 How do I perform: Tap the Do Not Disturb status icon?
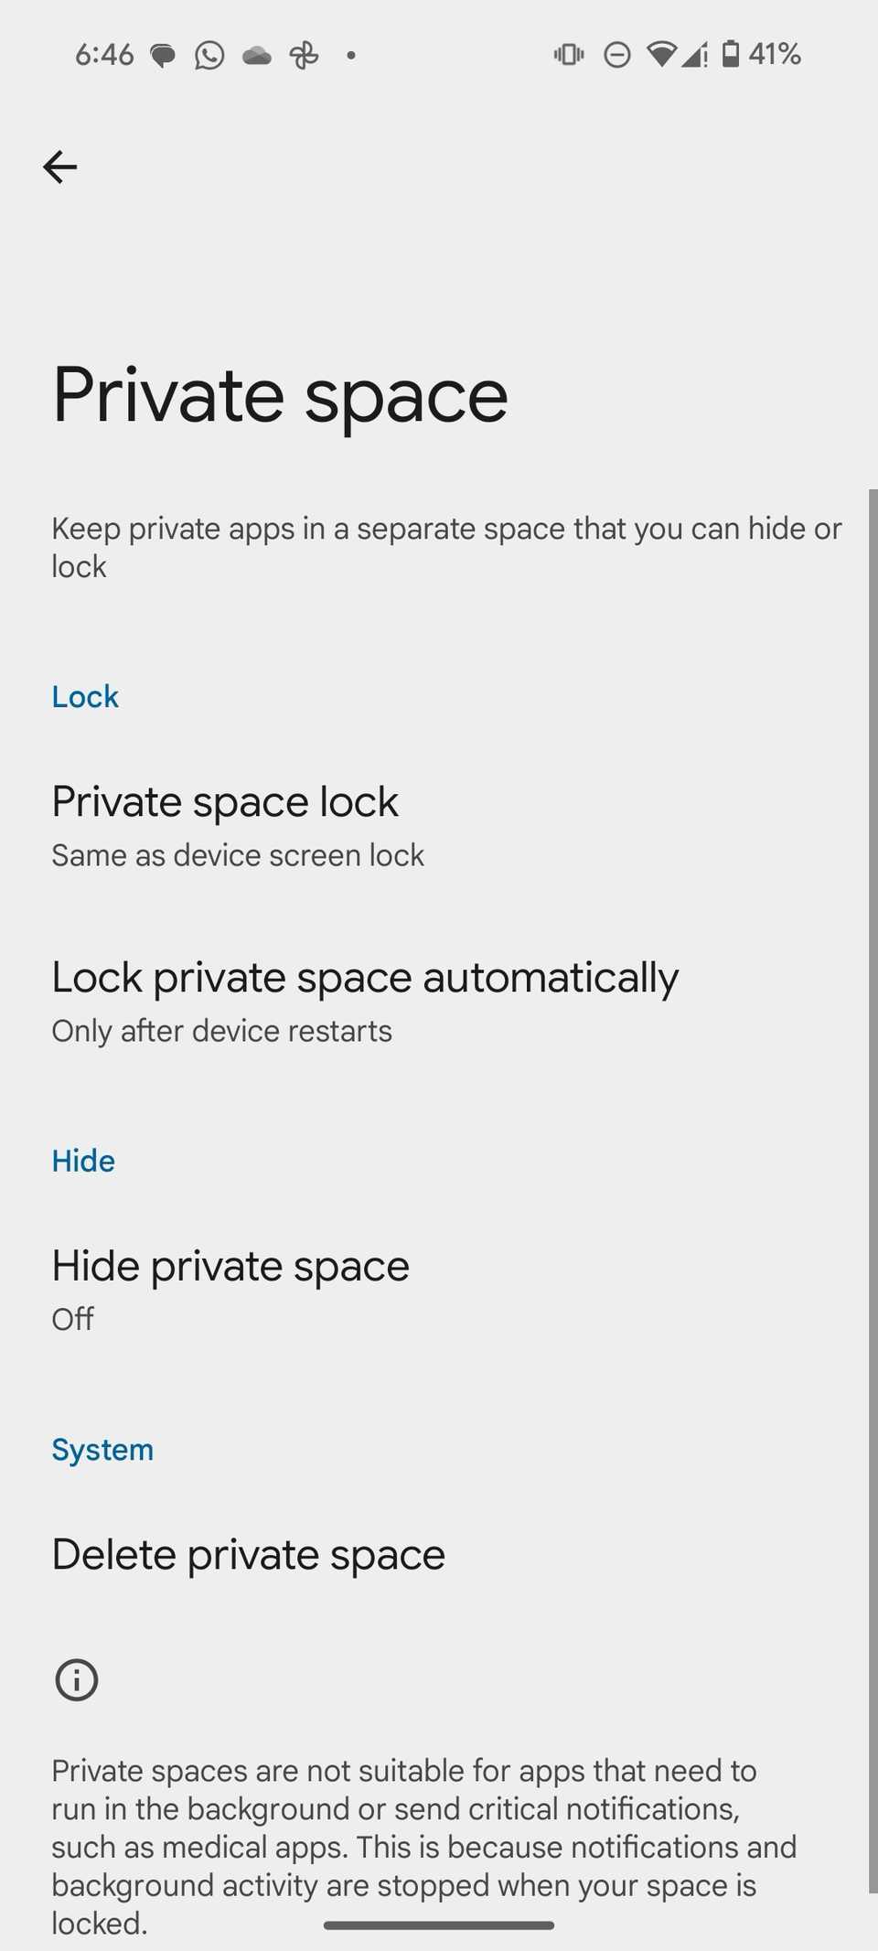pos(617,56)
